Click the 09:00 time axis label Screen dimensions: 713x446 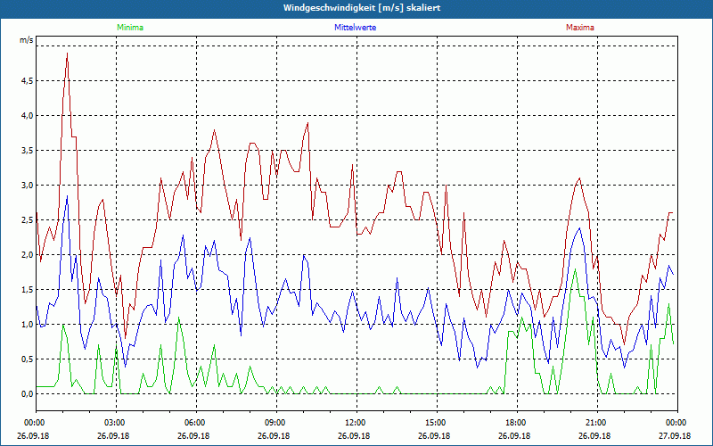point(274,423)
